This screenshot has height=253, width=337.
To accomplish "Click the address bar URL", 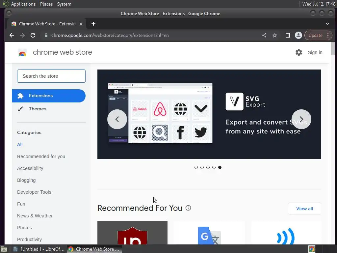I will (x=110, y=35).
